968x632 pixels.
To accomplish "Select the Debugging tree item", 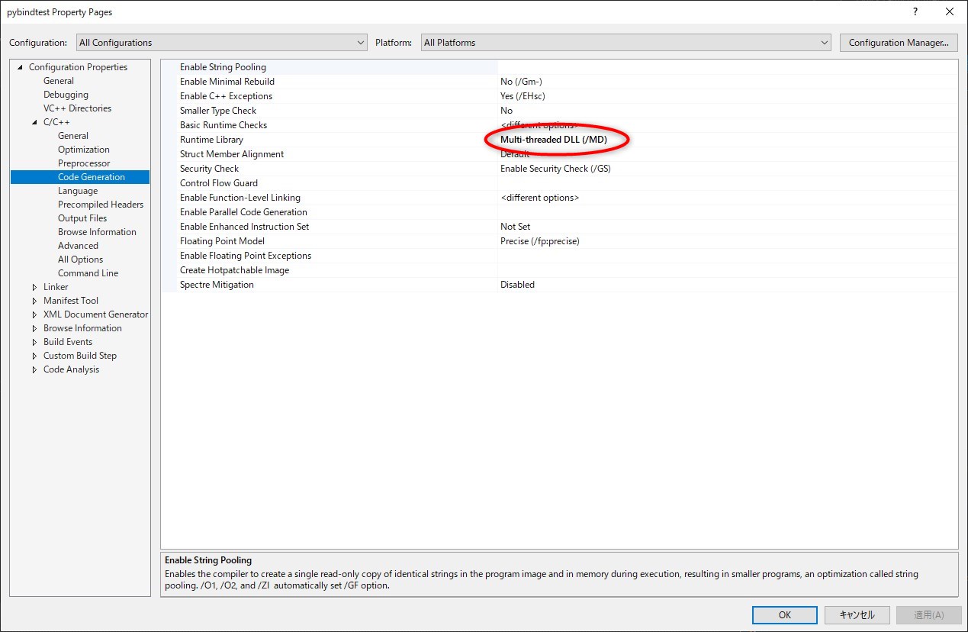I will (66, 95).
